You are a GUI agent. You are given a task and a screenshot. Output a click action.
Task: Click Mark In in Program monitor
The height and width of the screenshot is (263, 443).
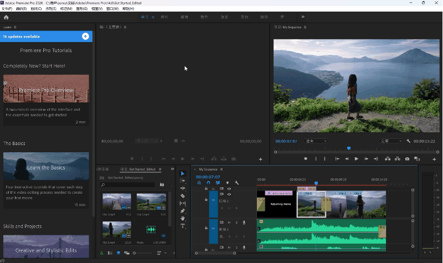click(316, 159)
